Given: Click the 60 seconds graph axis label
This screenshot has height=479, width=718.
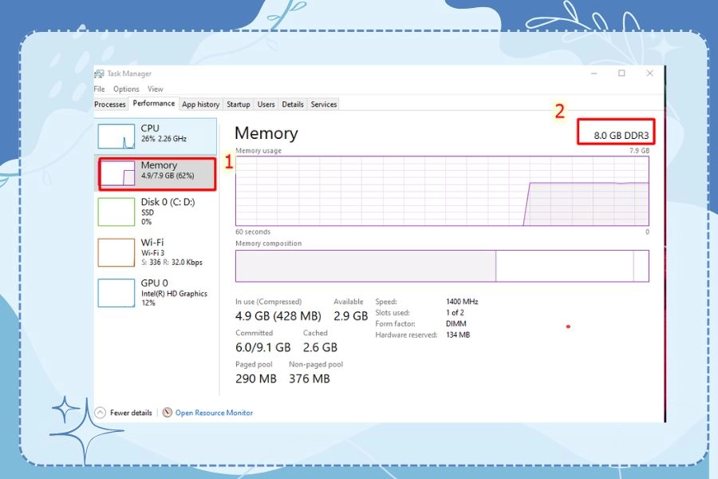Looking at the screenshot, I should coord(253,232).
